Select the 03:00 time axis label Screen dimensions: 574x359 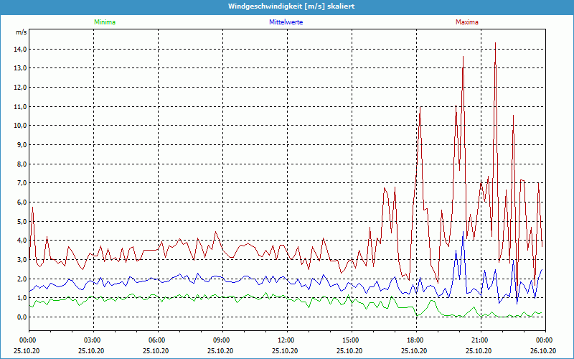[93, 340]
